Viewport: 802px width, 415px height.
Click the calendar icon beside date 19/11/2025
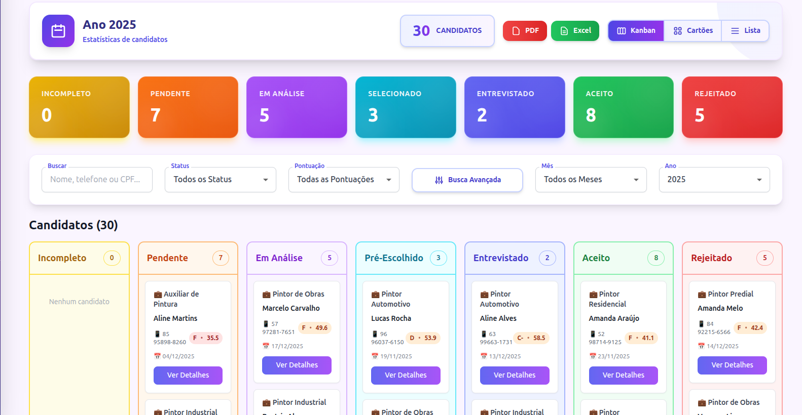coord(375,356)
